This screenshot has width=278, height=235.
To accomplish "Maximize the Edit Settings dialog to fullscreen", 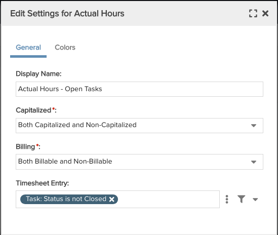I will pyautogui.click(x=253, y=14).
